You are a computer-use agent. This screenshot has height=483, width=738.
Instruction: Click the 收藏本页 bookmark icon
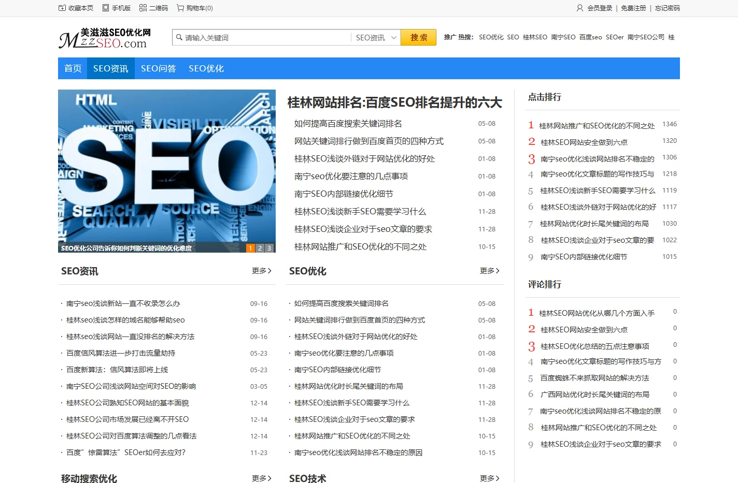pyautogui.click(x=62, y=8)
